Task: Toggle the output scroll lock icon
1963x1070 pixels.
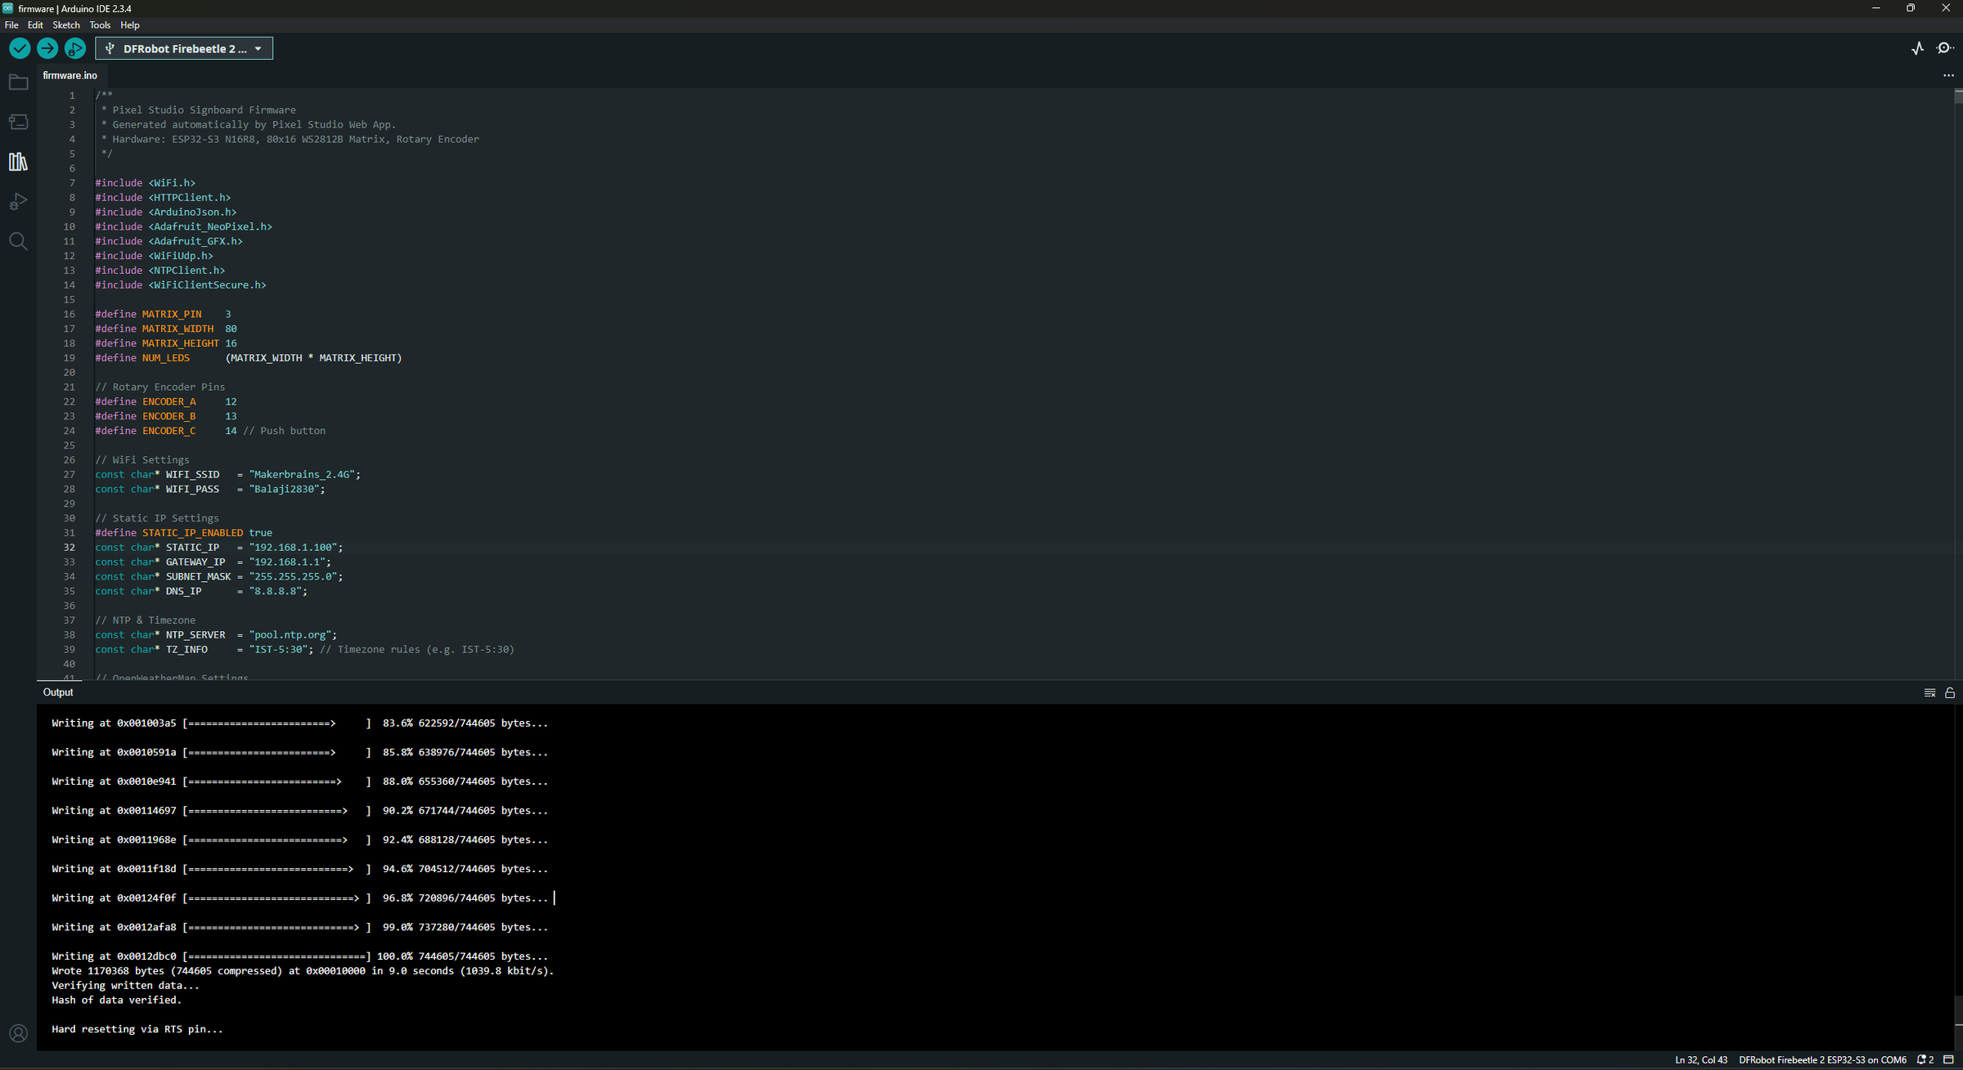Action: click(1950, 692)
